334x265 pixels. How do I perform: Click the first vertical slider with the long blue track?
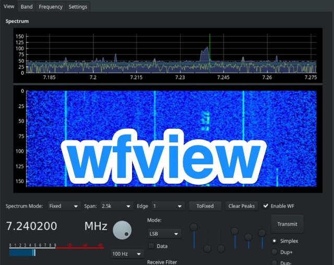194,227
